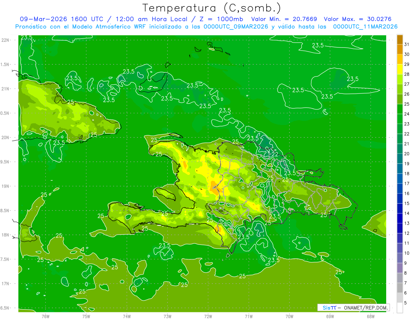
Task: Click the colorbar legend value "20"
Action: [407, 153]
